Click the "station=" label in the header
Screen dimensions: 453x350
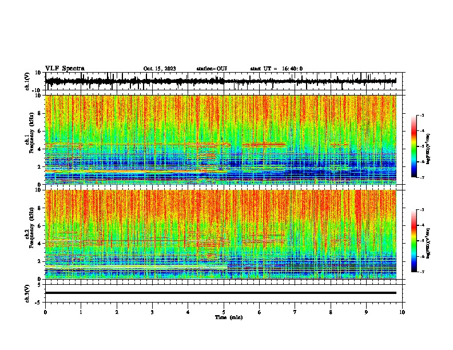pos(206,69)
